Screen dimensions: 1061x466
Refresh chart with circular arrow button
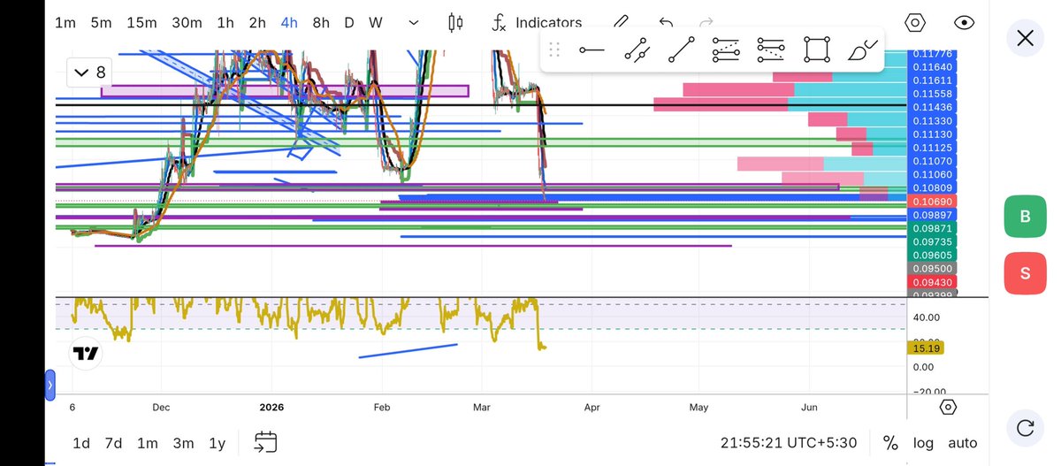[1025, 428]
